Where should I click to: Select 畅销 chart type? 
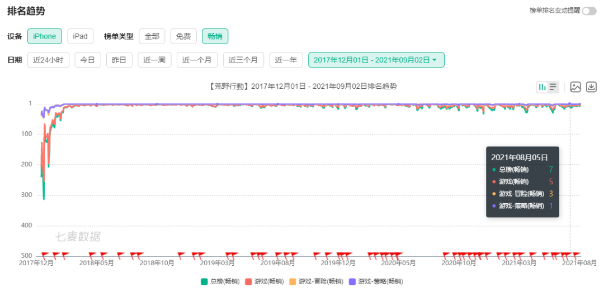215,36
